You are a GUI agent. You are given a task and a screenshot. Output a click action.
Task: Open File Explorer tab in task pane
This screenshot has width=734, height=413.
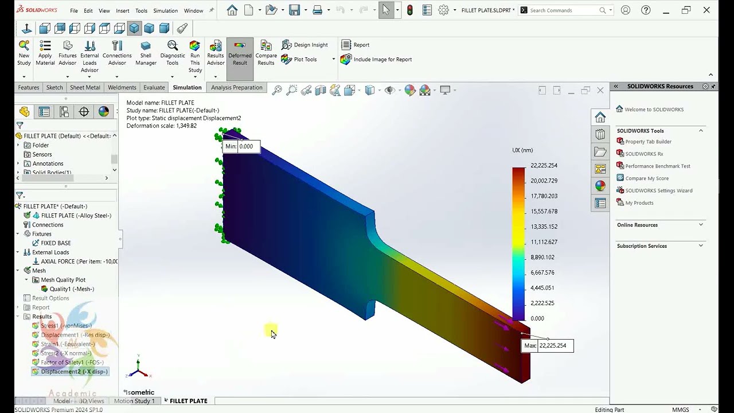click(600, 151)
